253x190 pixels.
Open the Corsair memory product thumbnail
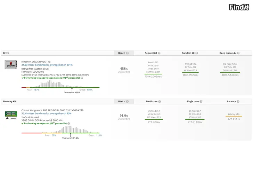11,116
